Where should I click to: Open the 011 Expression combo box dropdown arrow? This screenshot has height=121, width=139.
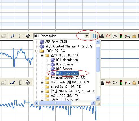point(87,36)
